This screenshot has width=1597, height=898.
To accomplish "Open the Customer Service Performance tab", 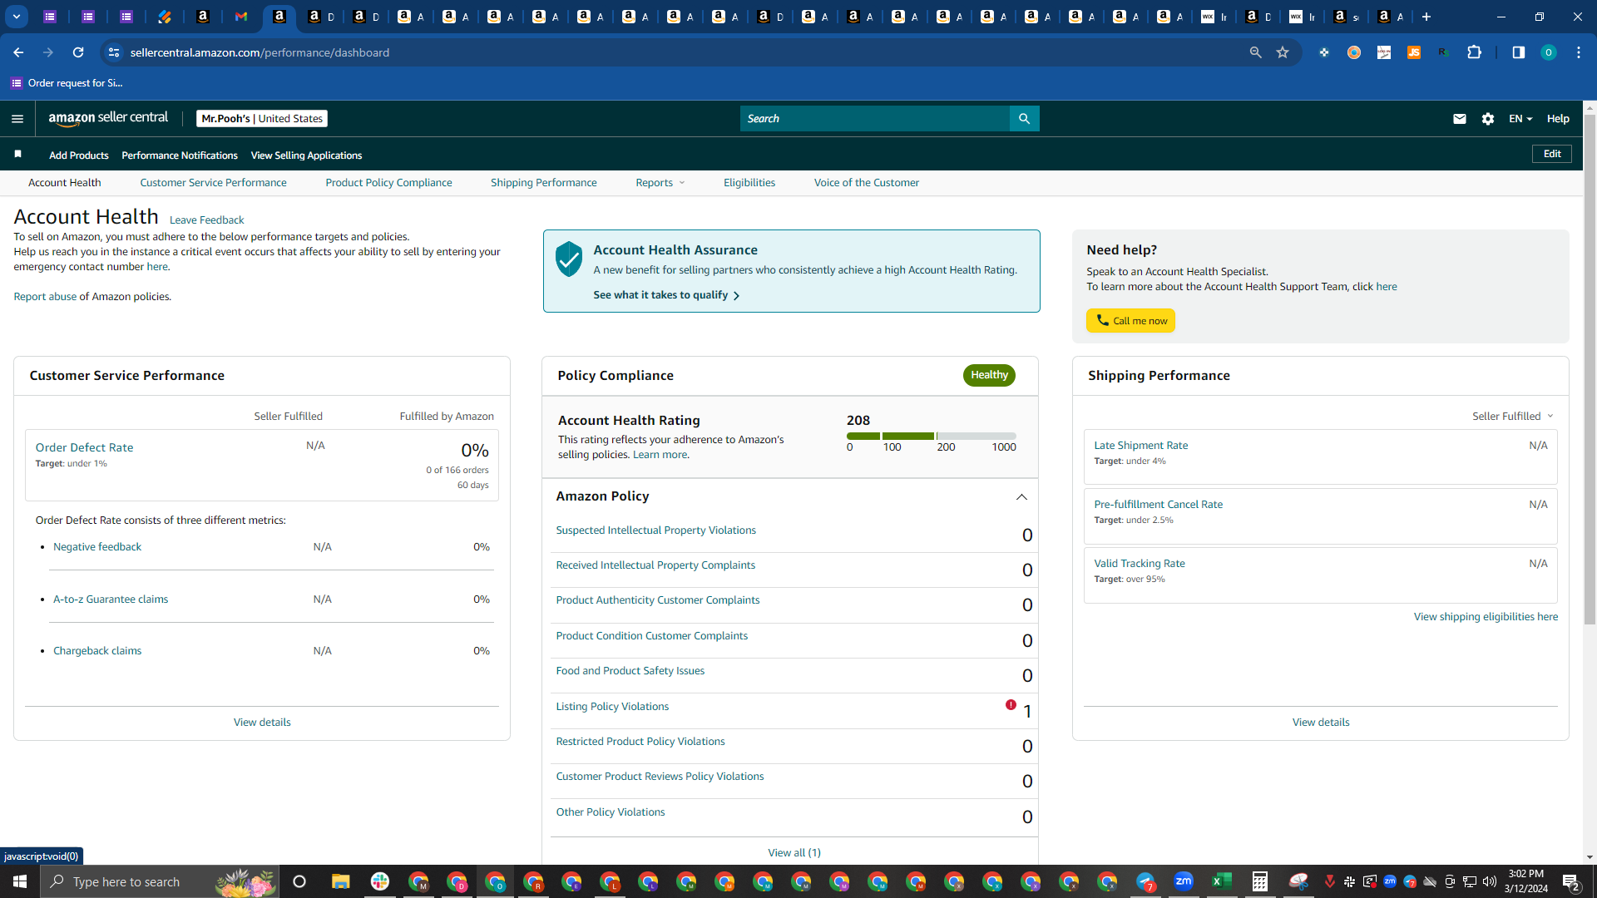I will [213, 183].
